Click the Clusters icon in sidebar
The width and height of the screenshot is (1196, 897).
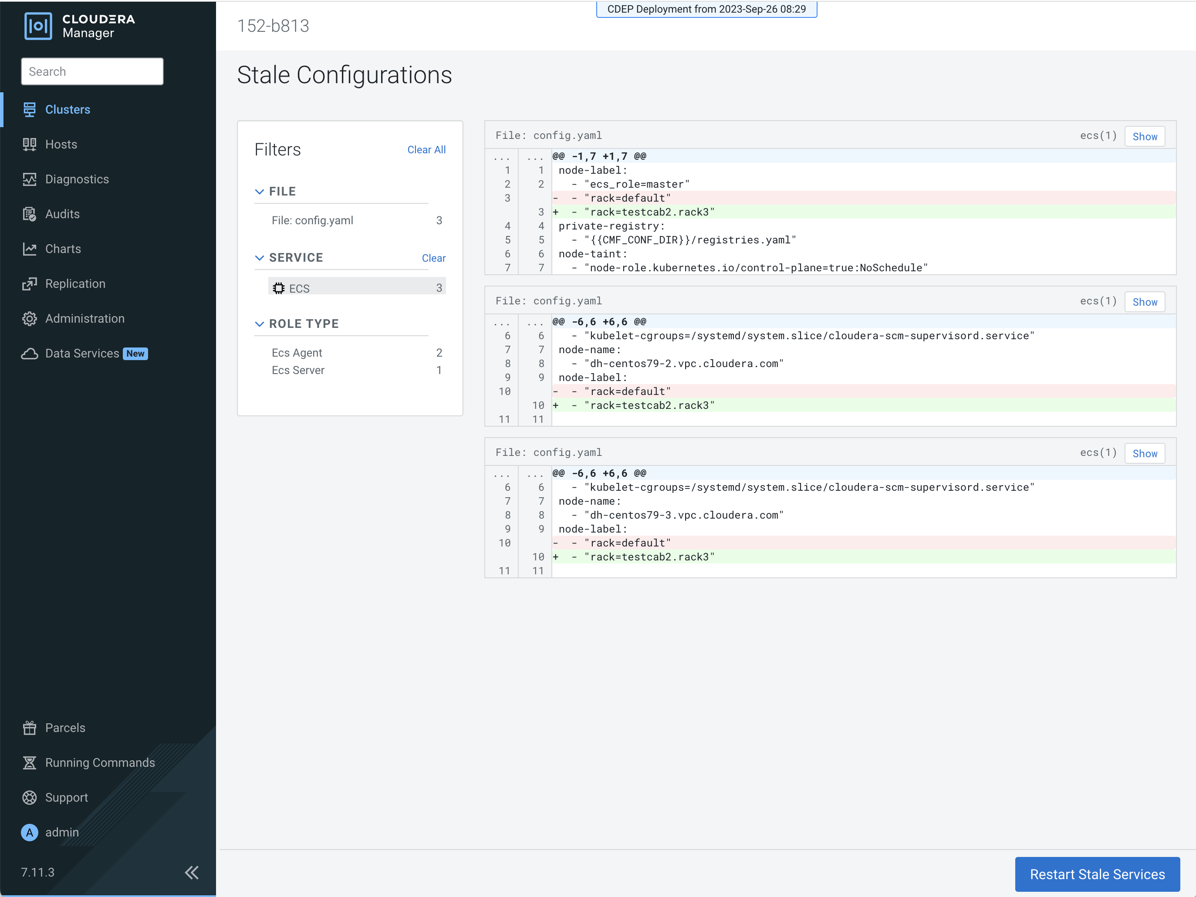29,109
